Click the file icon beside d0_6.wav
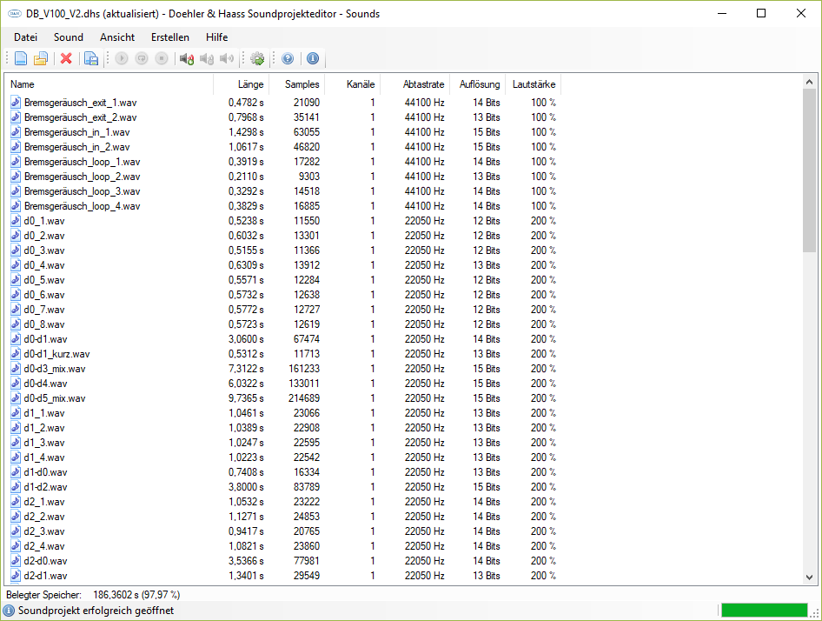822x621 pixels. click(16, 295)
